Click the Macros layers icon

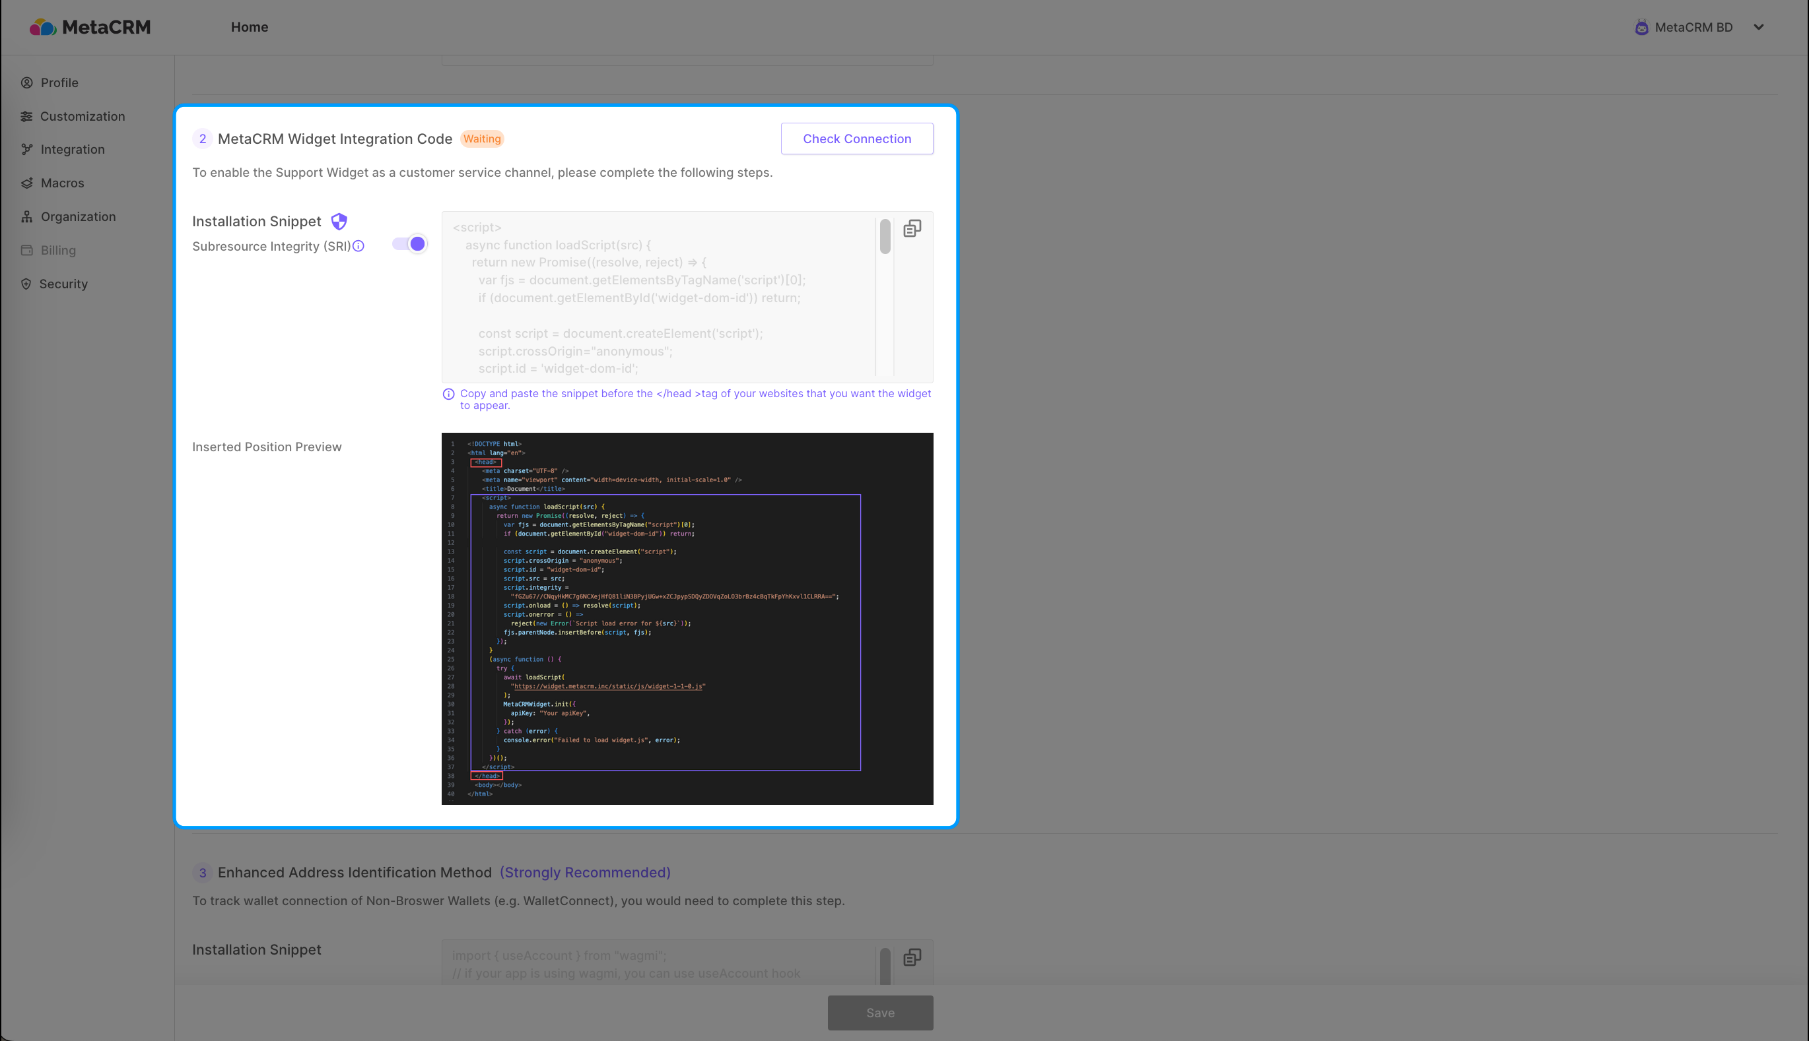pos(26,182)
